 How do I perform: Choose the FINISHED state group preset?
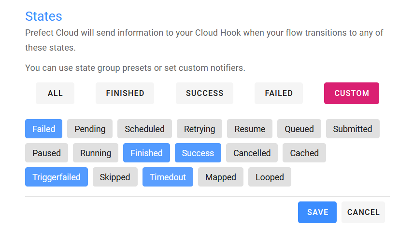[x=125, y=93]
